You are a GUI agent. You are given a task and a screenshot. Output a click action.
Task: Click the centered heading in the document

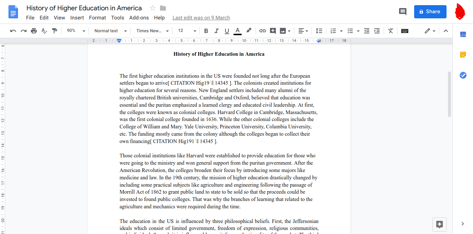pyautogui.click(x=219, y=54)
